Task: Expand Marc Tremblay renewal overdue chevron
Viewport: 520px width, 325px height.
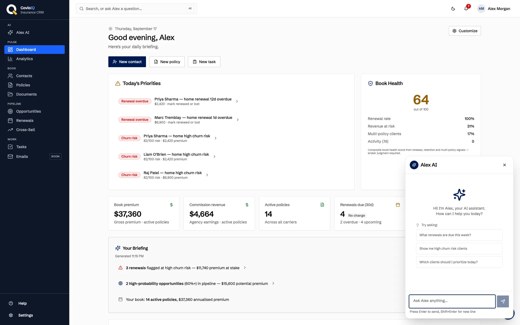Action: click(238, 120)
